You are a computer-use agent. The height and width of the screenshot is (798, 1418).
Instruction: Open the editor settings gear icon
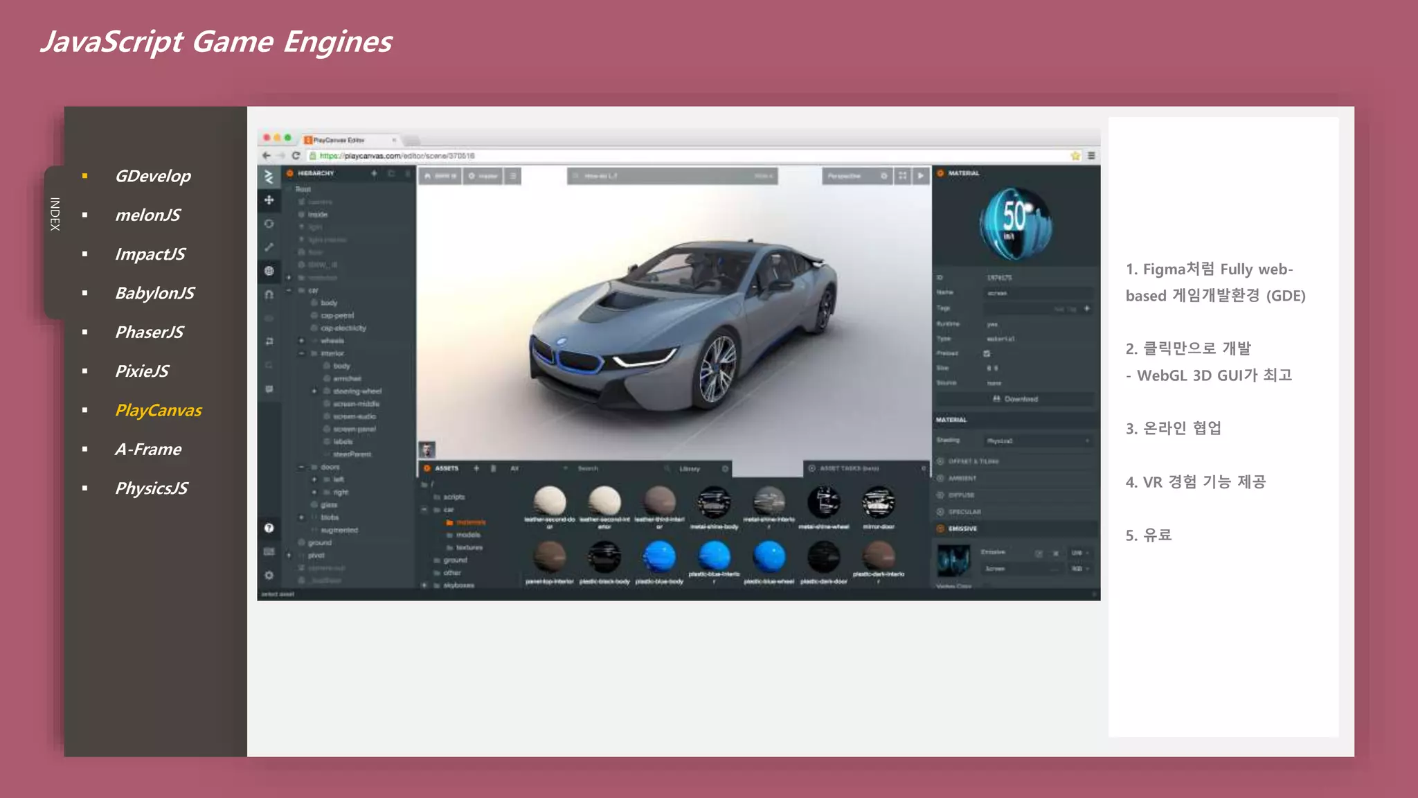pos(269,575)
